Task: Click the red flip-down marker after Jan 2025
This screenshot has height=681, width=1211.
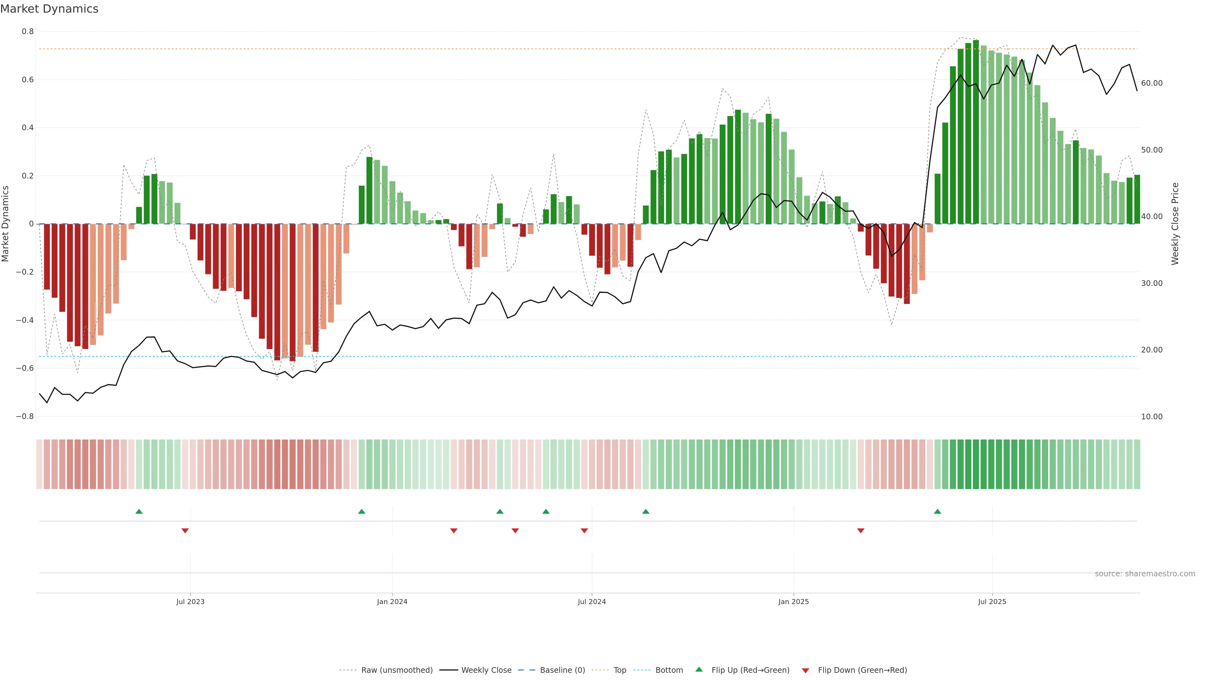Action: (860, 531)
